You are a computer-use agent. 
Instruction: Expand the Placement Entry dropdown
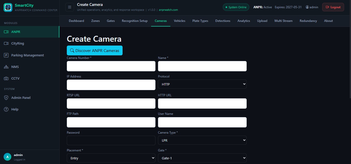click(111, 158)
